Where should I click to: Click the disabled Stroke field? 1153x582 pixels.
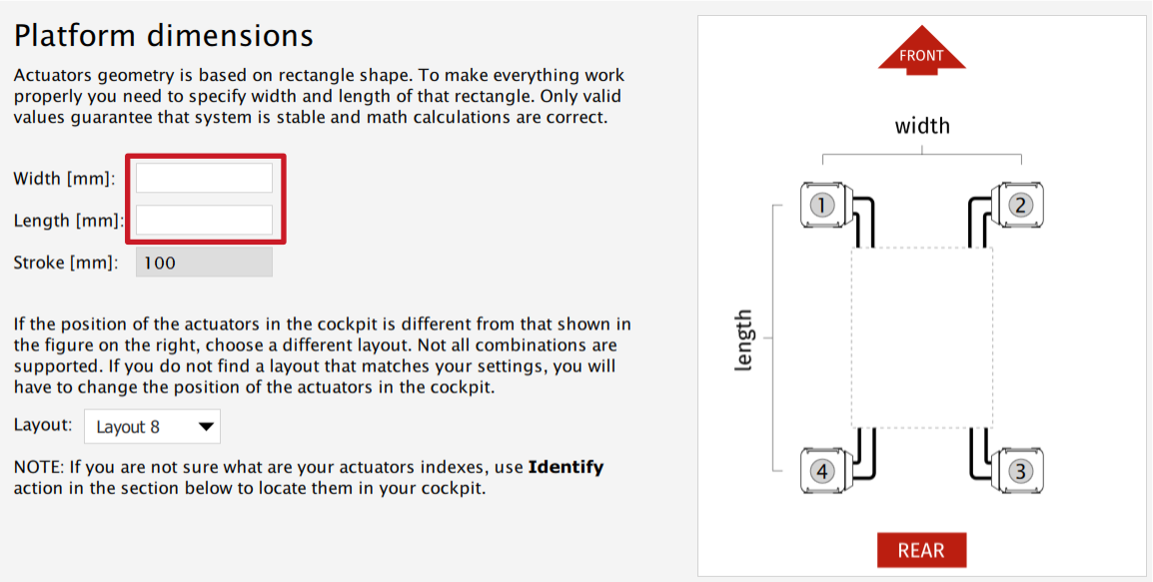tap(203, 262)
